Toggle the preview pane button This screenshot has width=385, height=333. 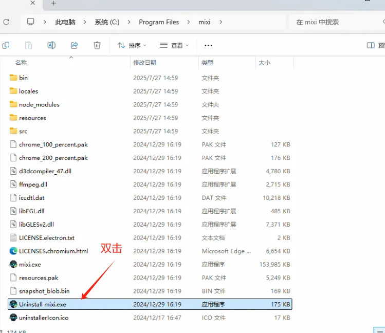(x=371, y=45)
